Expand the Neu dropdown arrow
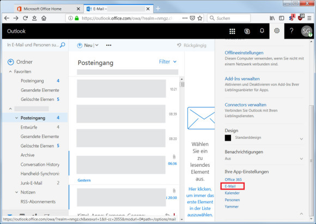 click(x=97, y=45)
